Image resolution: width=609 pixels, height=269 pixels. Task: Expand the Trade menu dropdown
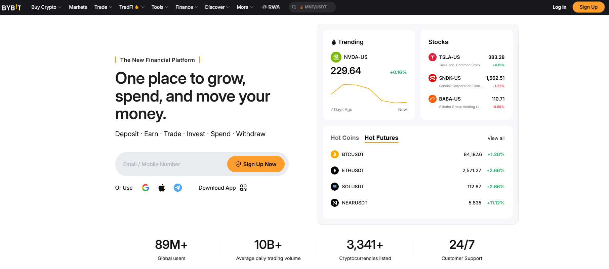point(103,7)
